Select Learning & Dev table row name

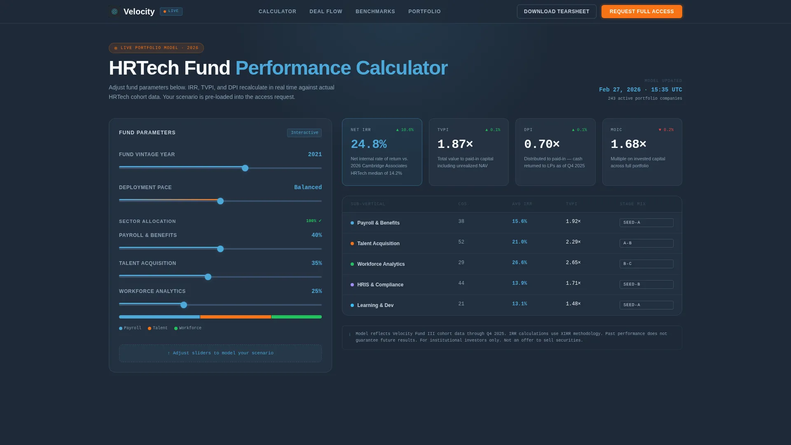375,305
